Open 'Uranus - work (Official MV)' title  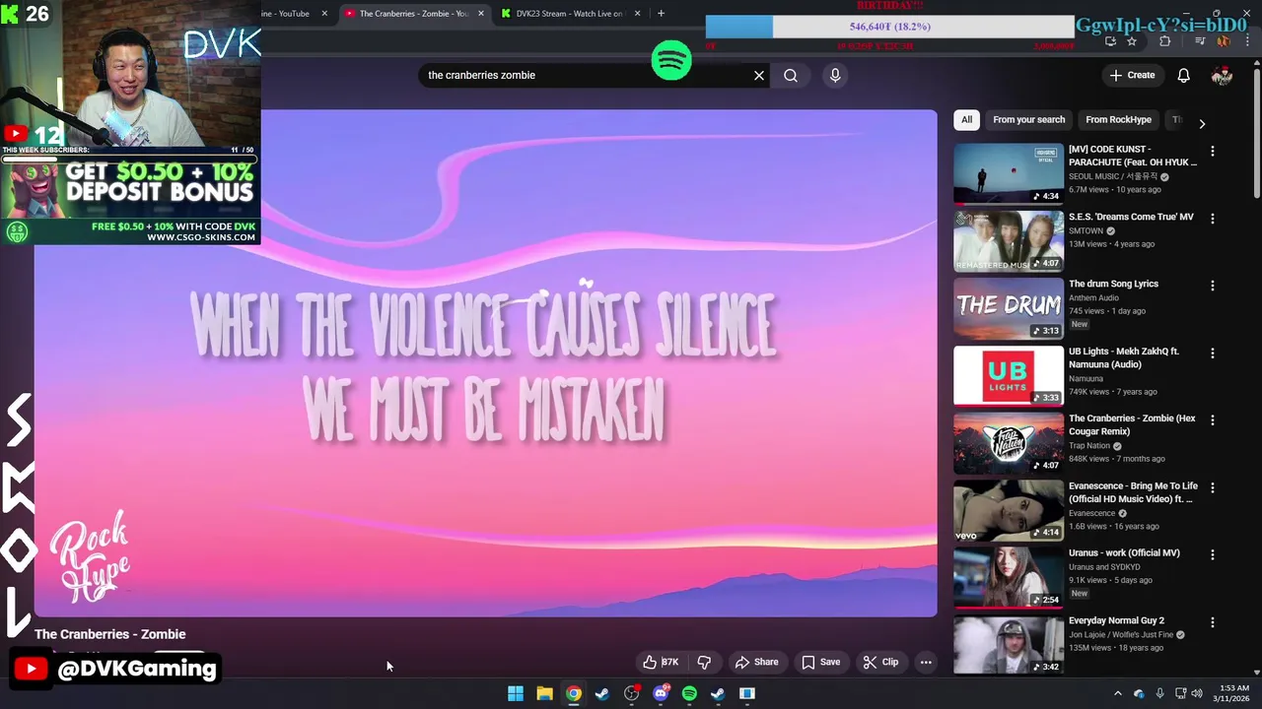point(1124,553)
